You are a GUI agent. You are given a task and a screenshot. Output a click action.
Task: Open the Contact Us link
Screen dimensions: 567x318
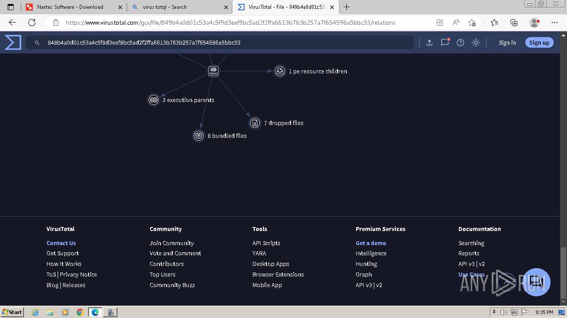tap(61, 243)
